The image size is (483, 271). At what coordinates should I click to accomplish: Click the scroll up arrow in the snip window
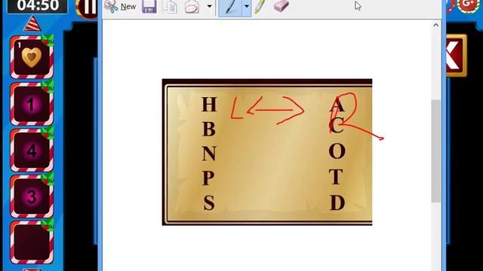point(435,25)
